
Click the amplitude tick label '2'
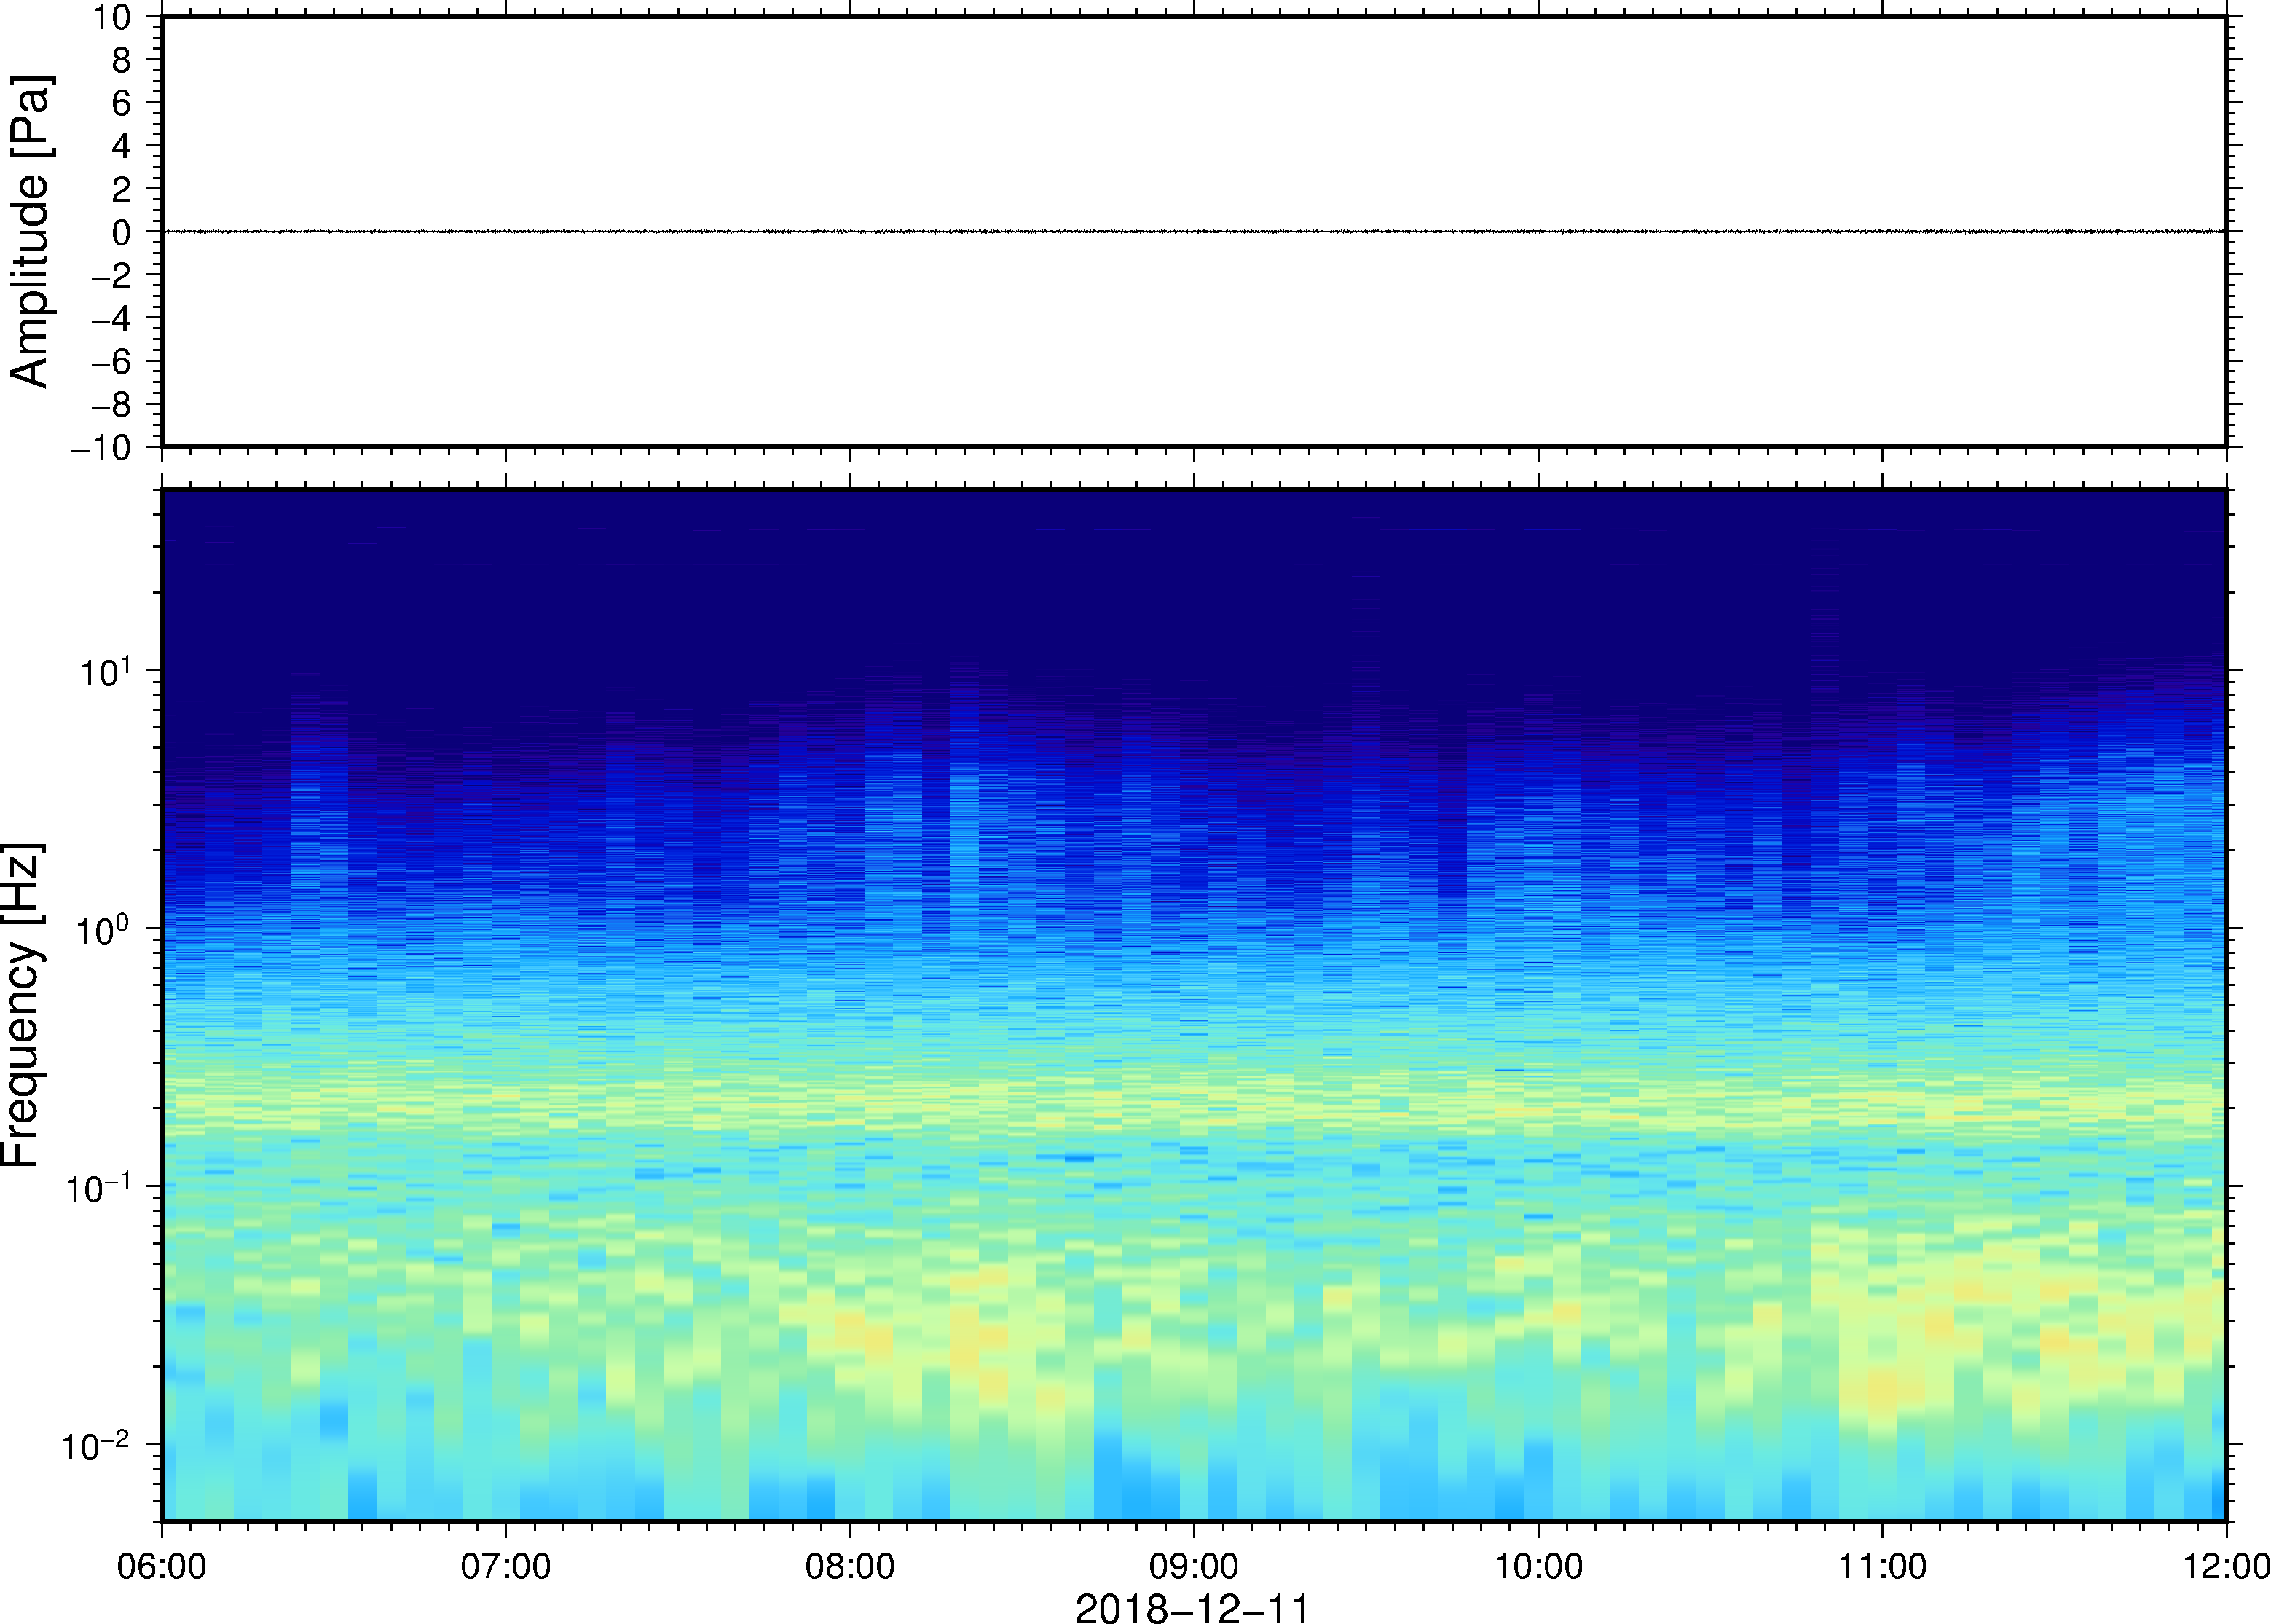coord(122,189)
